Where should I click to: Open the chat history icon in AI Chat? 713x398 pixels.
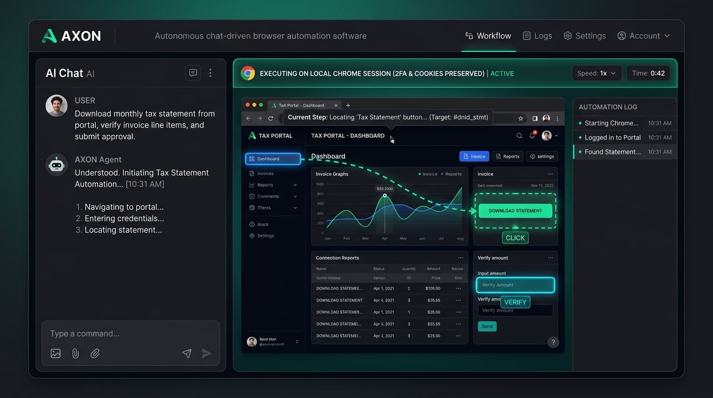(x=193, y=73)
